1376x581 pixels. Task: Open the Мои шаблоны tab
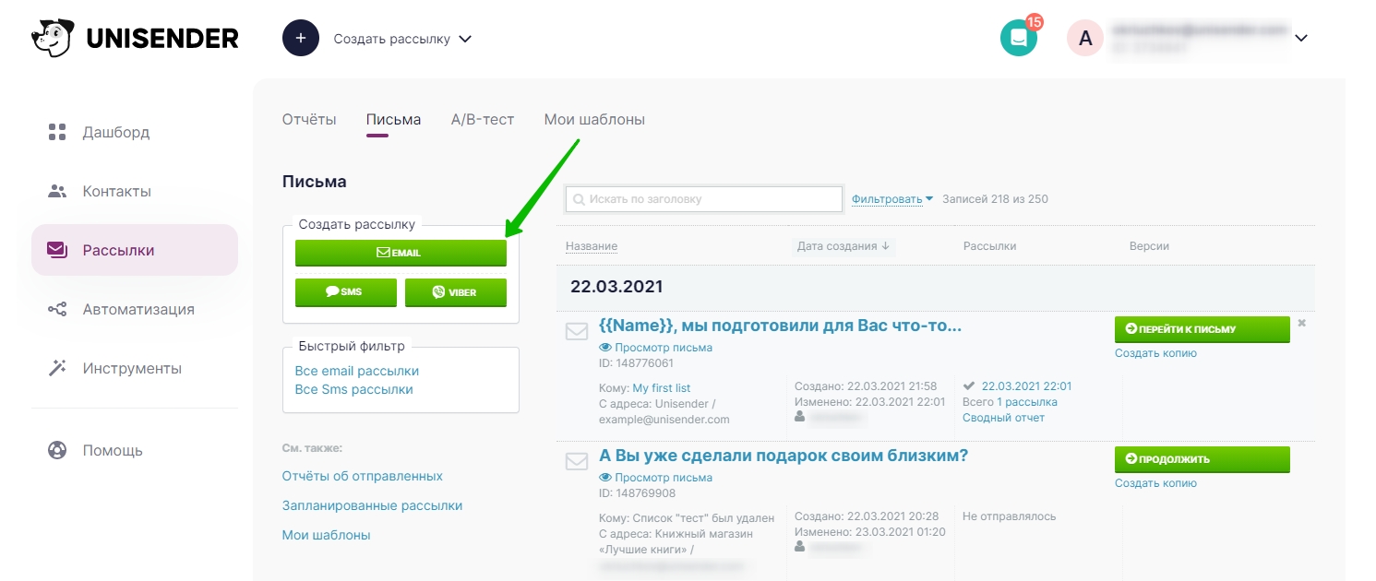tap(594, 119)
